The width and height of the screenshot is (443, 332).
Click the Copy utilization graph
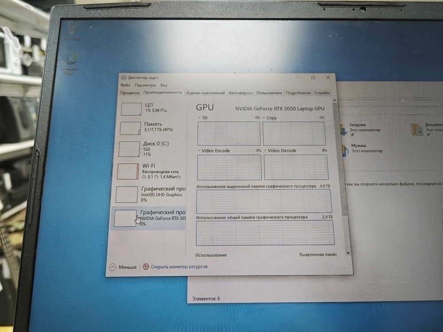[294, 133]
